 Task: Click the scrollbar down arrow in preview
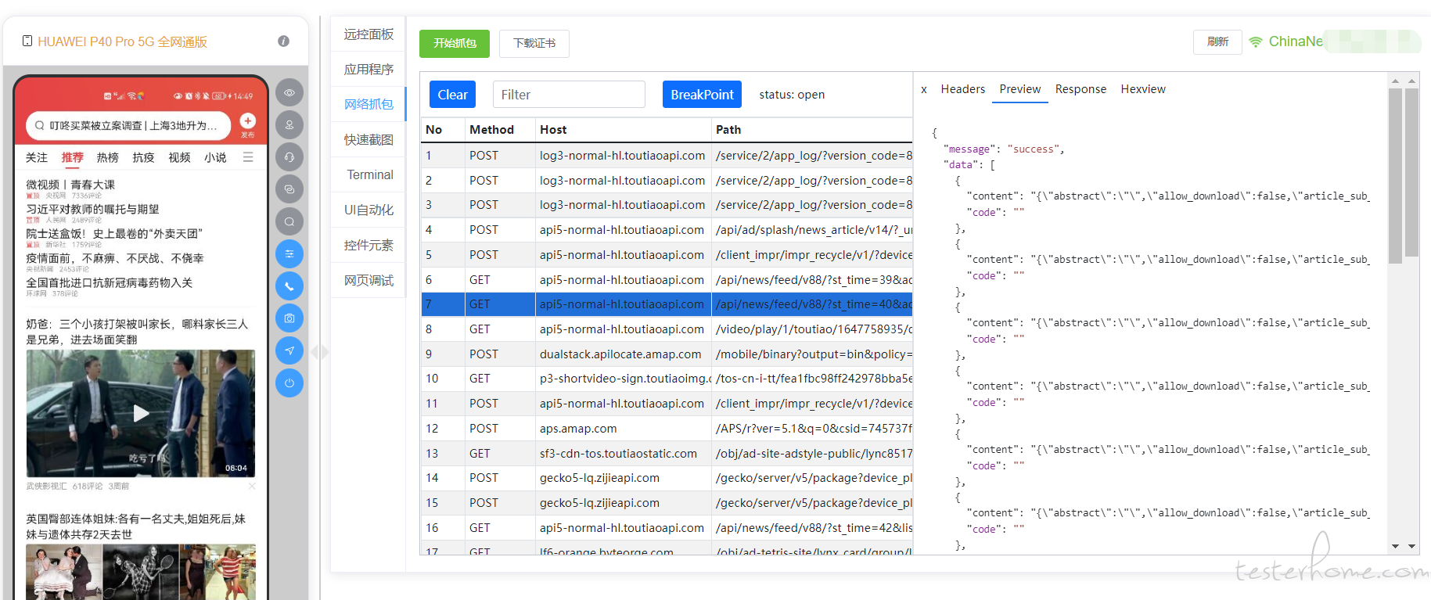coord(1395,546)
